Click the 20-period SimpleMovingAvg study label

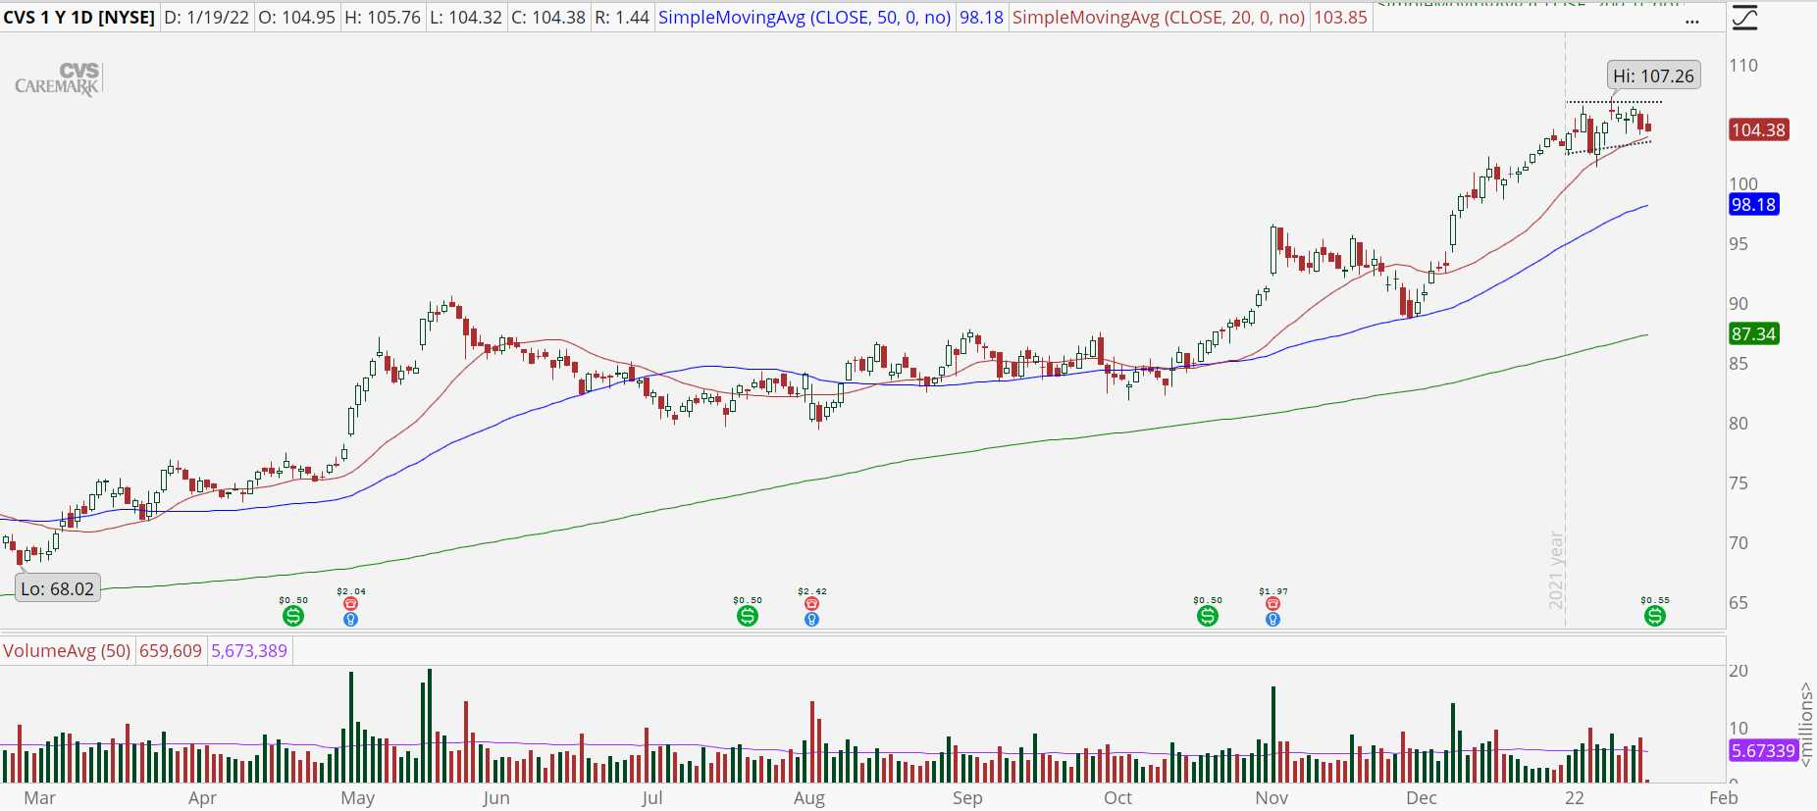(1159, 18)
